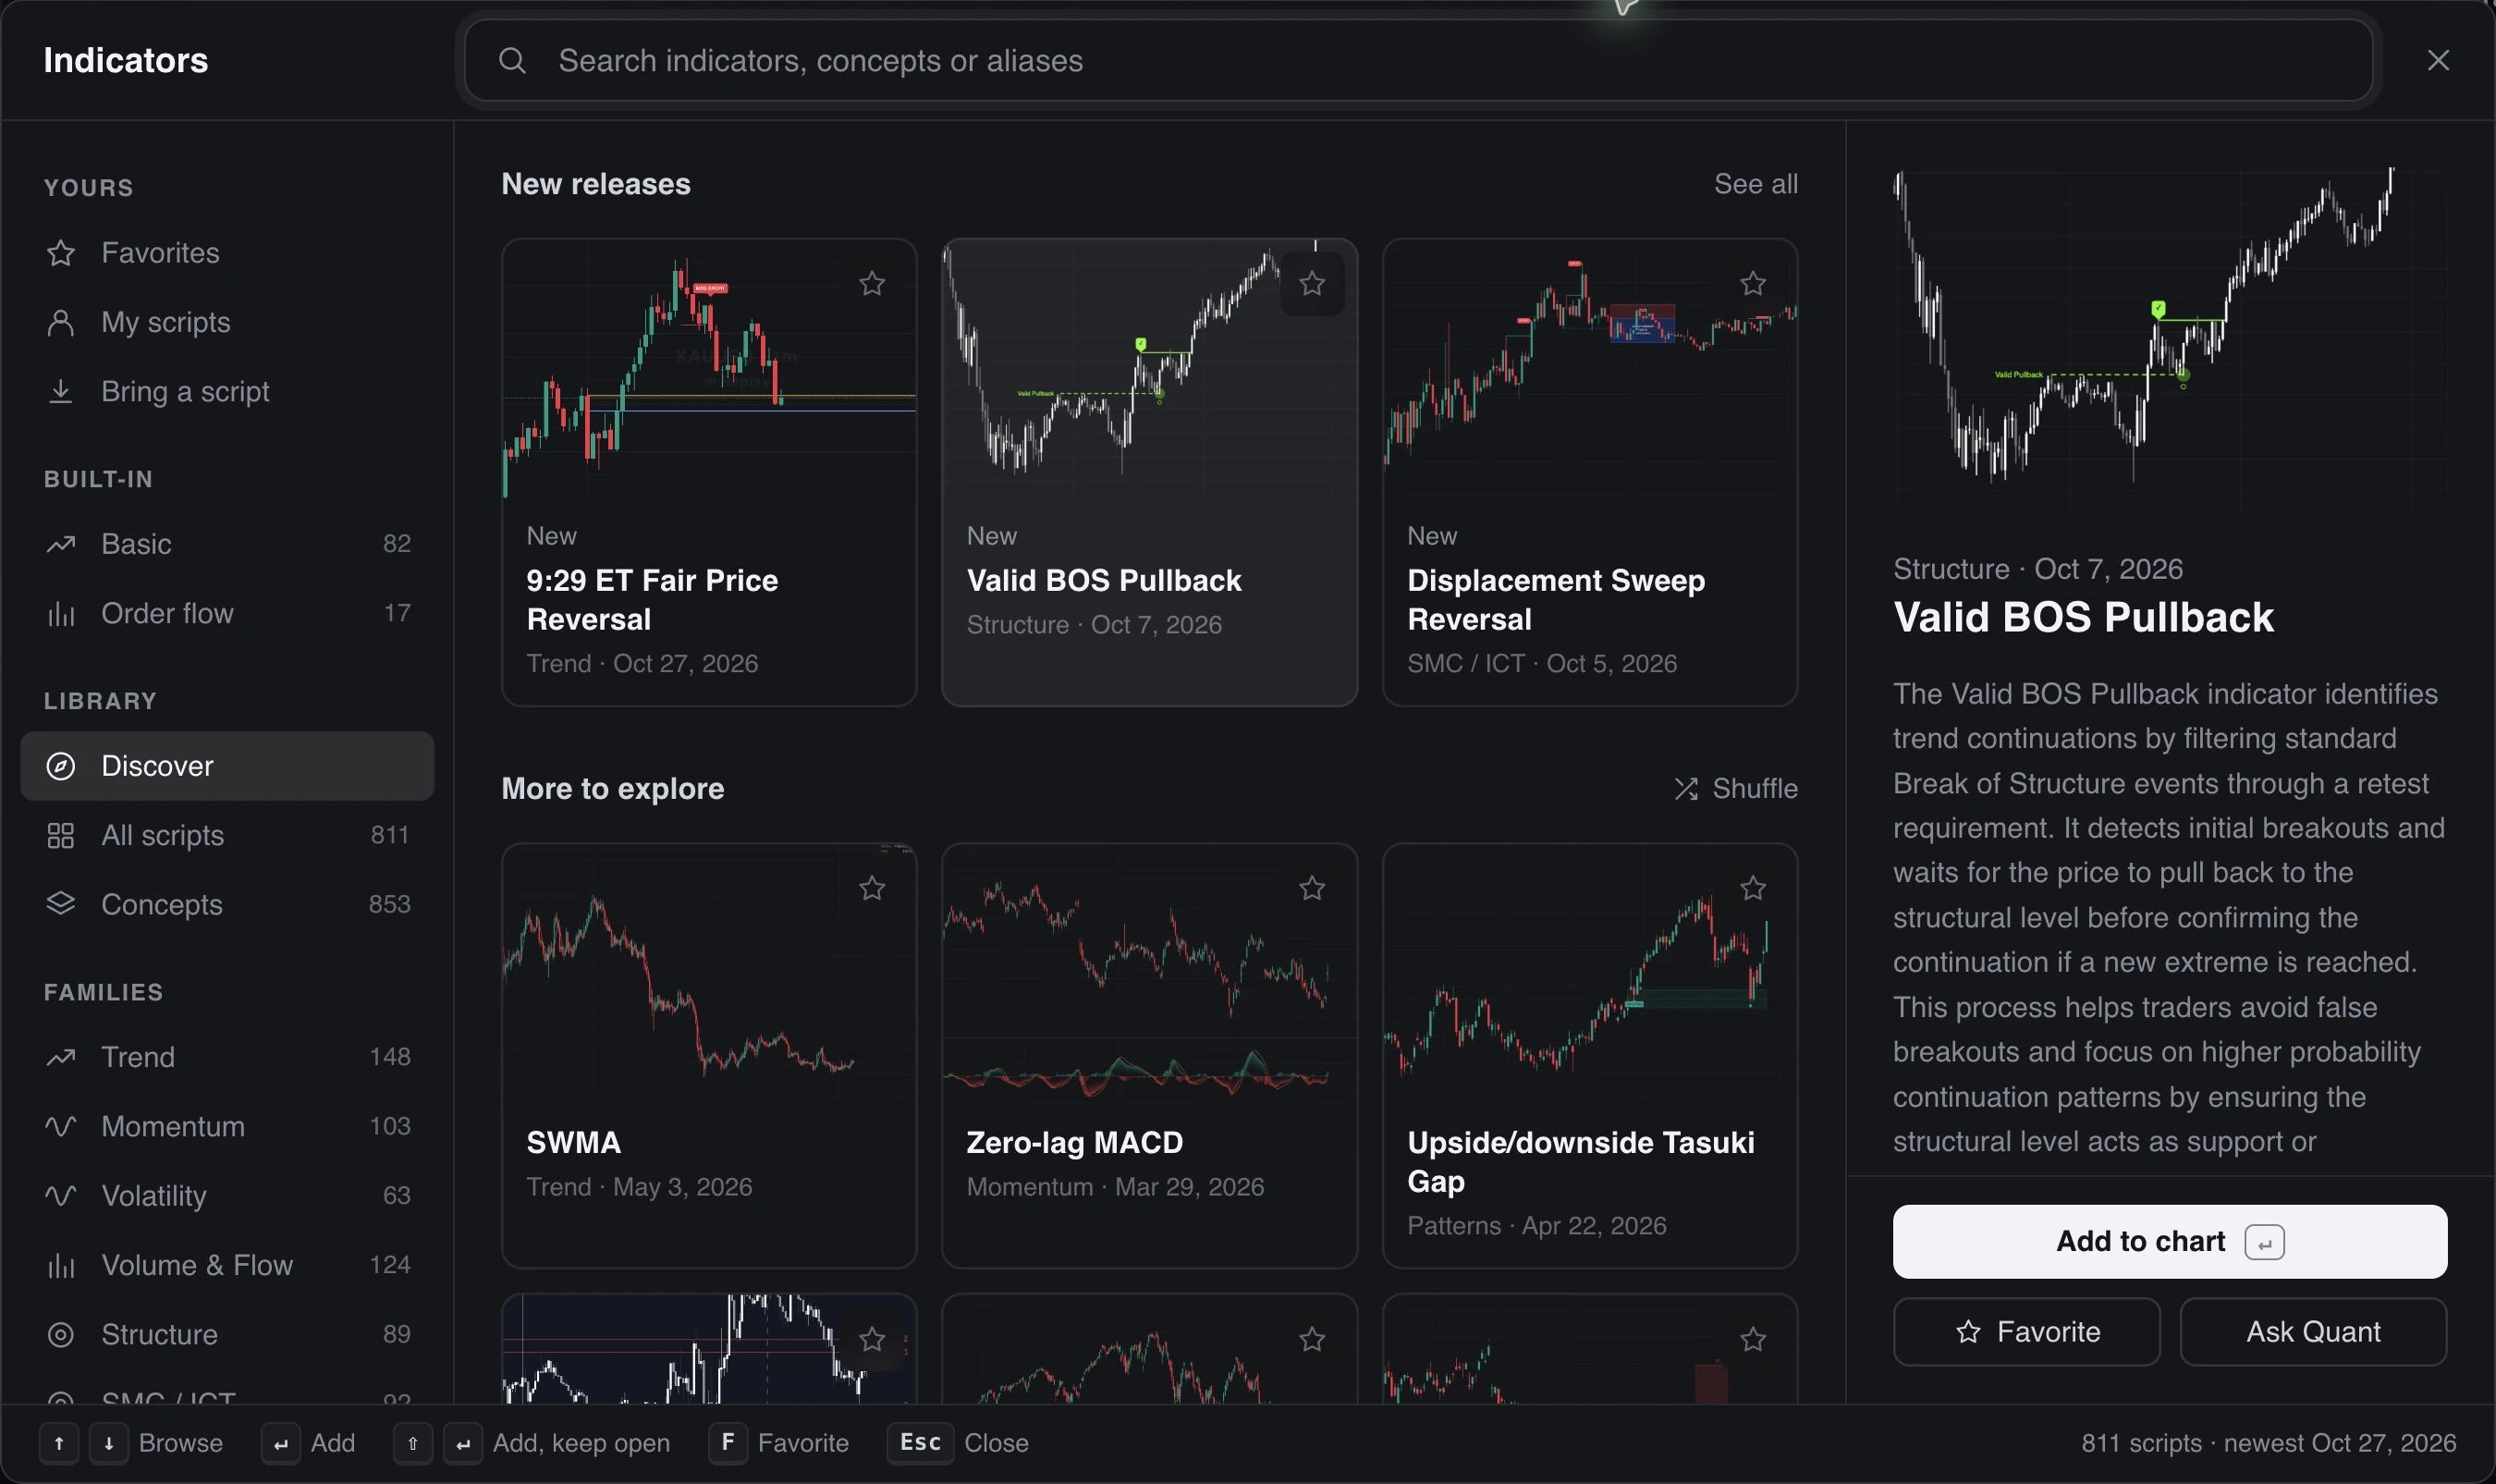Screen dimensions: 2496x1484
Task: Focus the Search indicators input field
Action: 1417,61
